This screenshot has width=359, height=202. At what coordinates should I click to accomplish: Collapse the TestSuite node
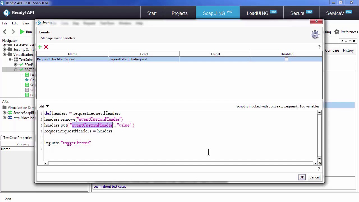click(x=10, y=60)
